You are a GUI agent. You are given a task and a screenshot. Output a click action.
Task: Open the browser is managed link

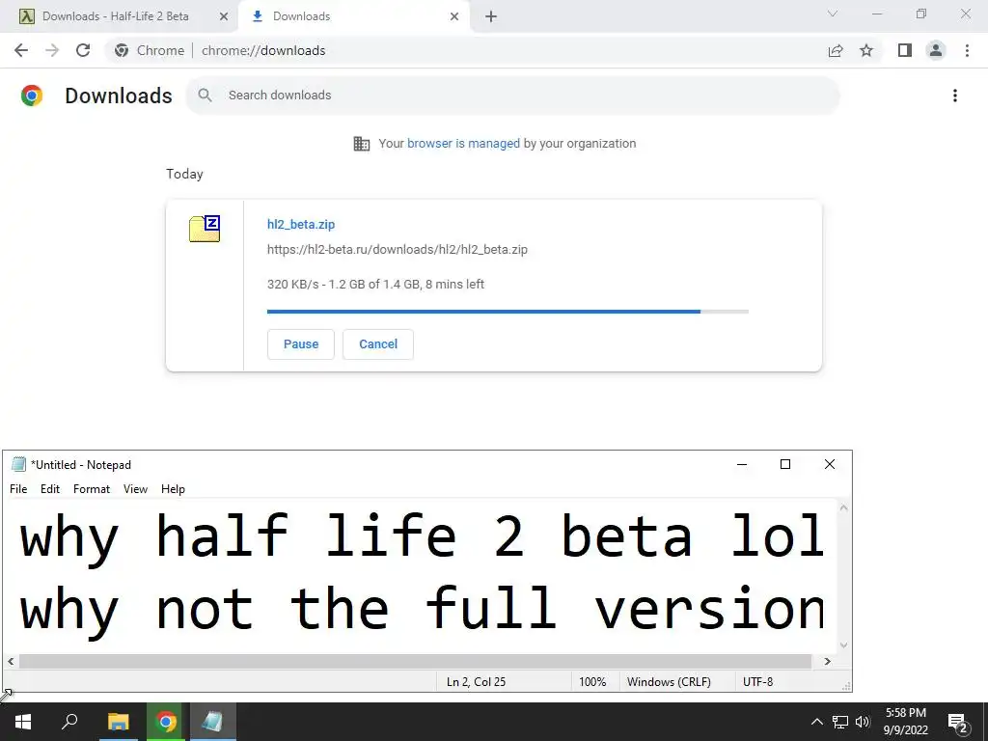463,144
